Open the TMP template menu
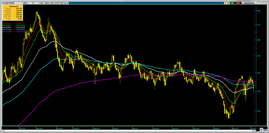This screenshot has width=269, height=133. (61, 3)
